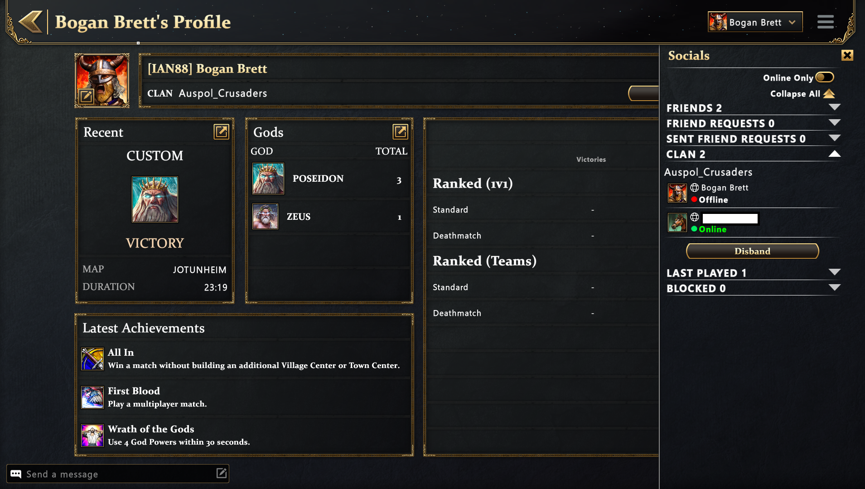Open the Gods panel edit icon
This screenshot has width=865, height=489.
pyautogui.click(x=400, y=132)
